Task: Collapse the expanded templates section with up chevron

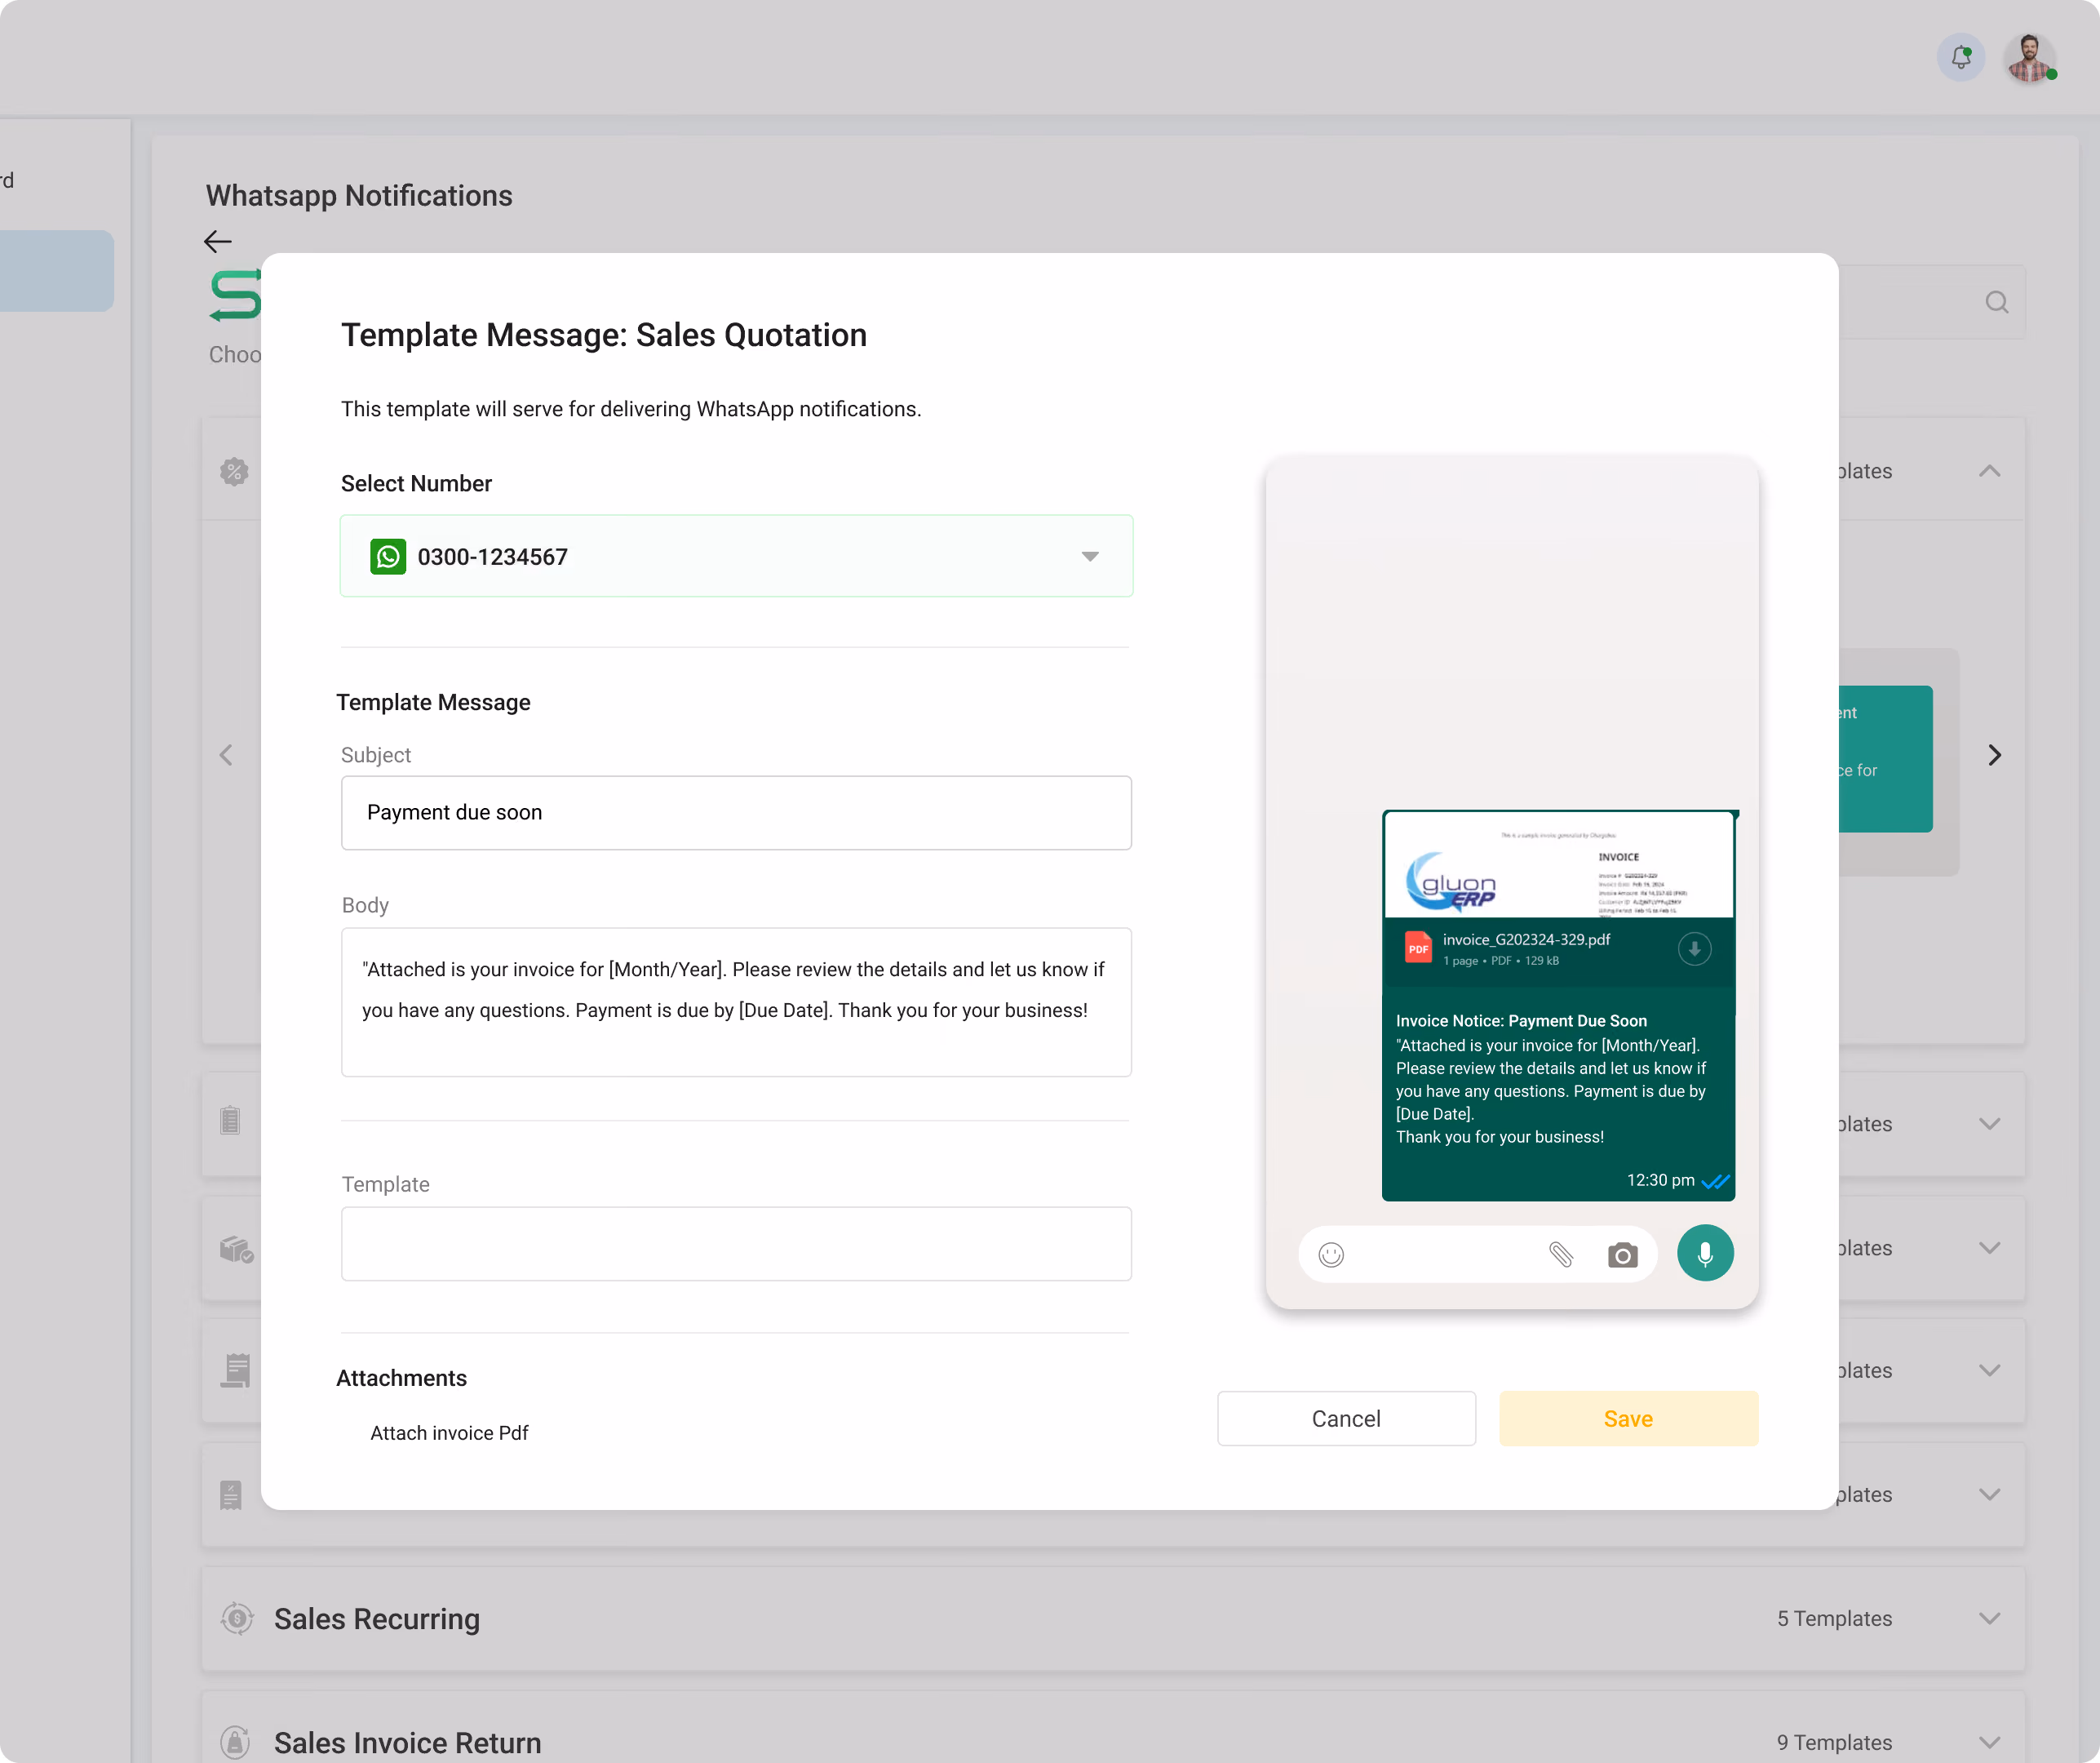Action: (x=1989, y=470)
